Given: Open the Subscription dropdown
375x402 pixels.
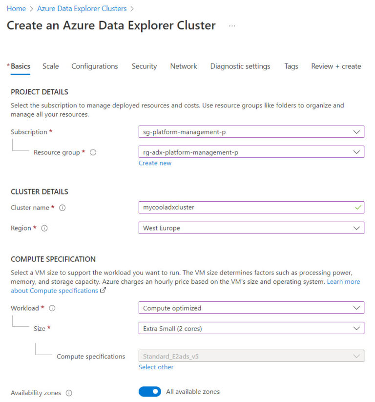Looking at the screenshot, I should point(358,131).
